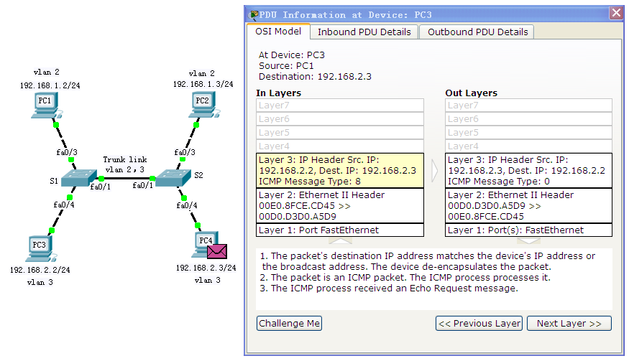Viewport: 629px width, 361px height.
Task: Select Out Layers Layer 2 Ethernet II box
Action: pyautogui.click(x=528, y=206)
